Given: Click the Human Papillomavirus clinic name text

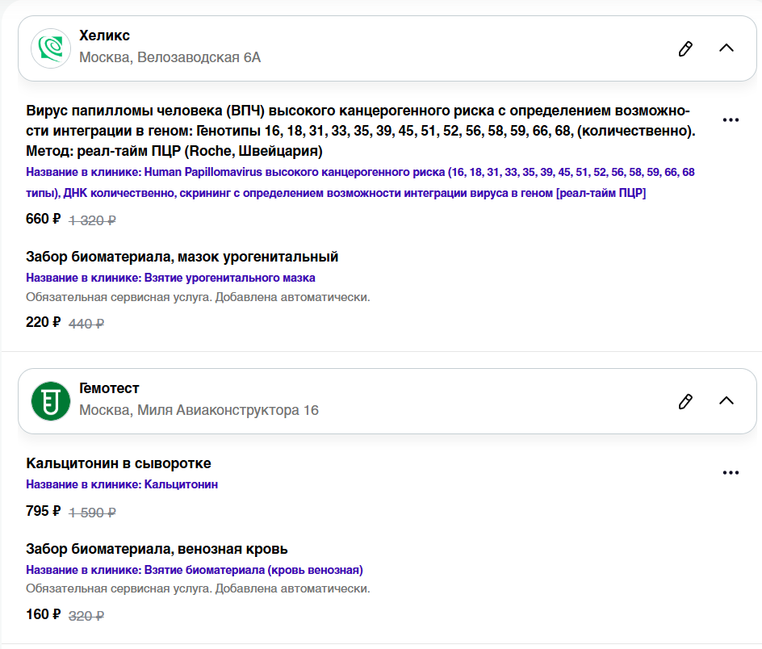Looking at the screenshot, I should point(359,182).
